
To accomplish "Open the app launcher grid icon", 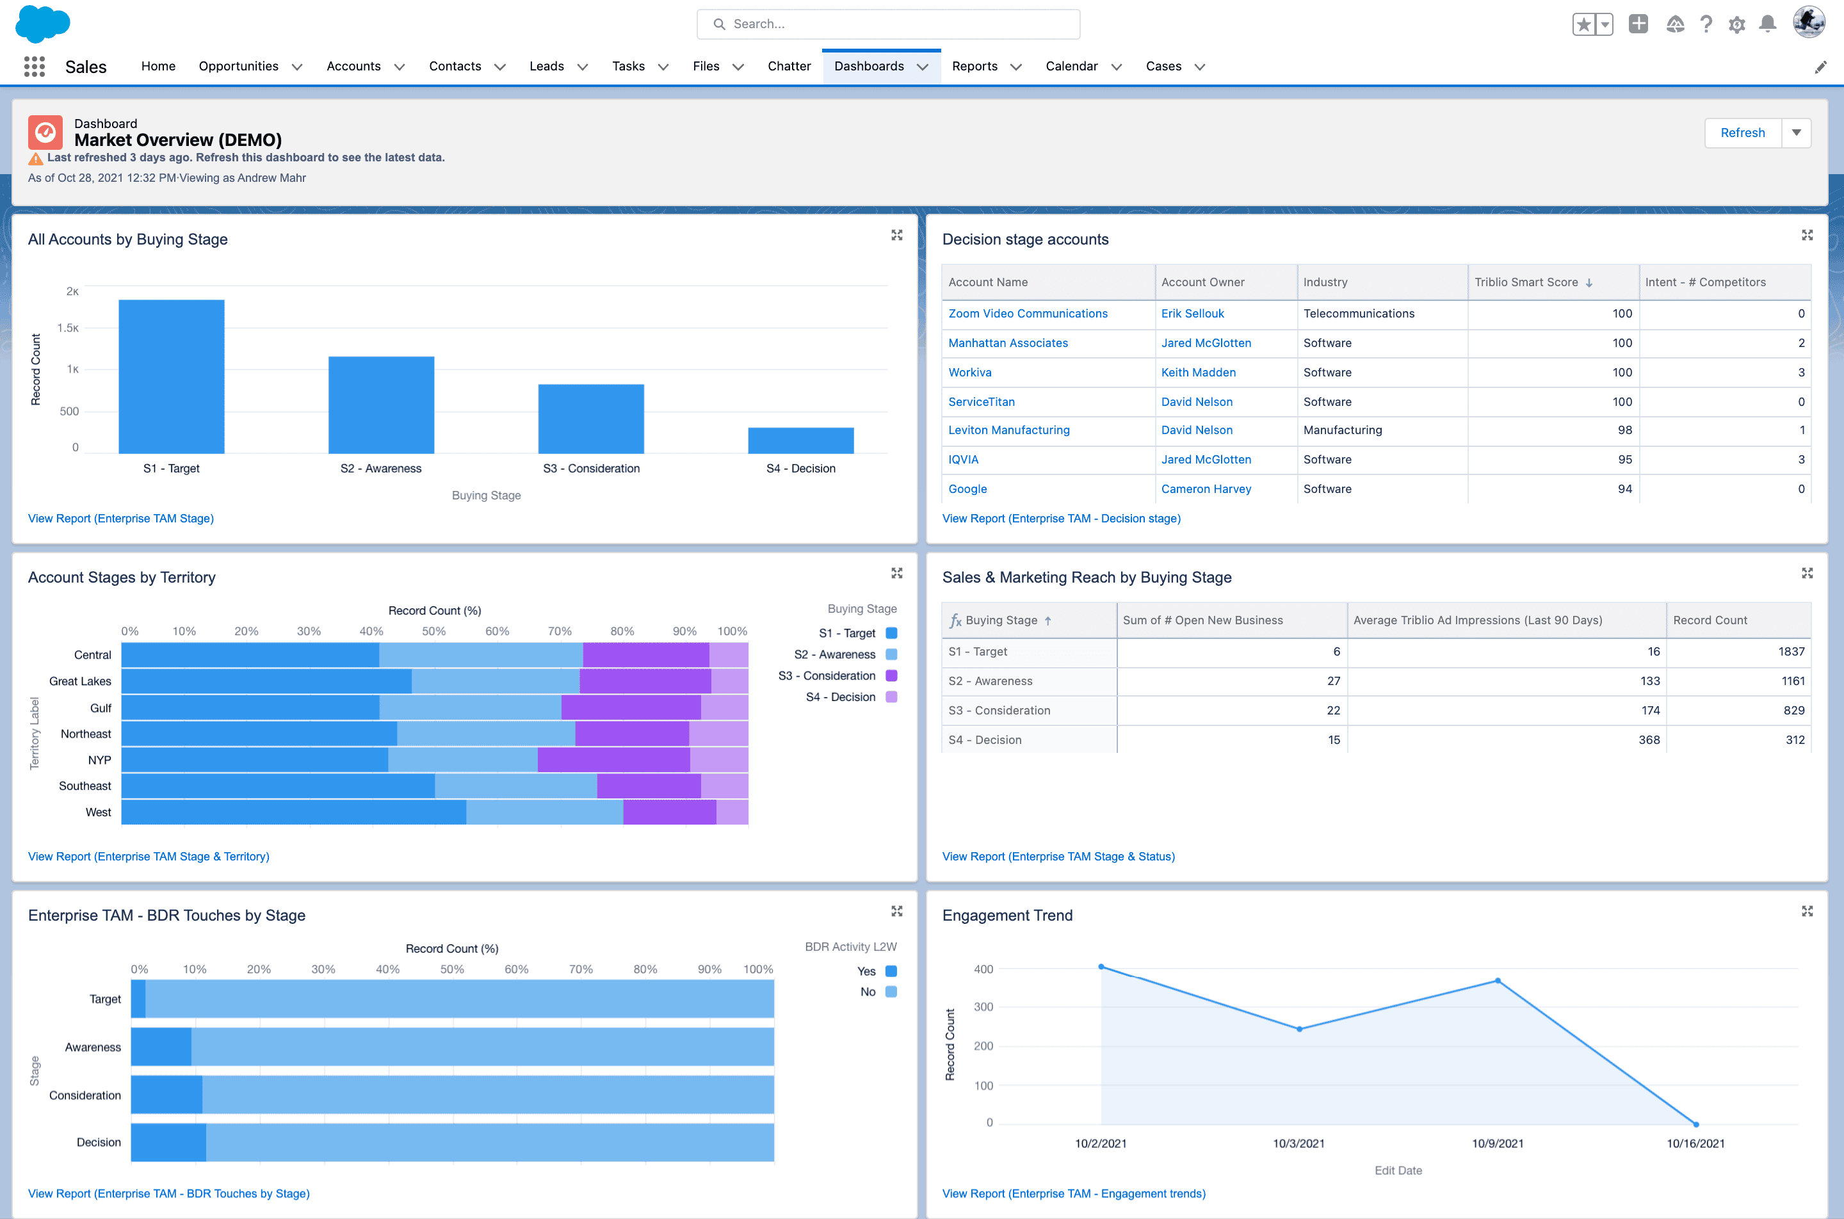I will [35, 65].
